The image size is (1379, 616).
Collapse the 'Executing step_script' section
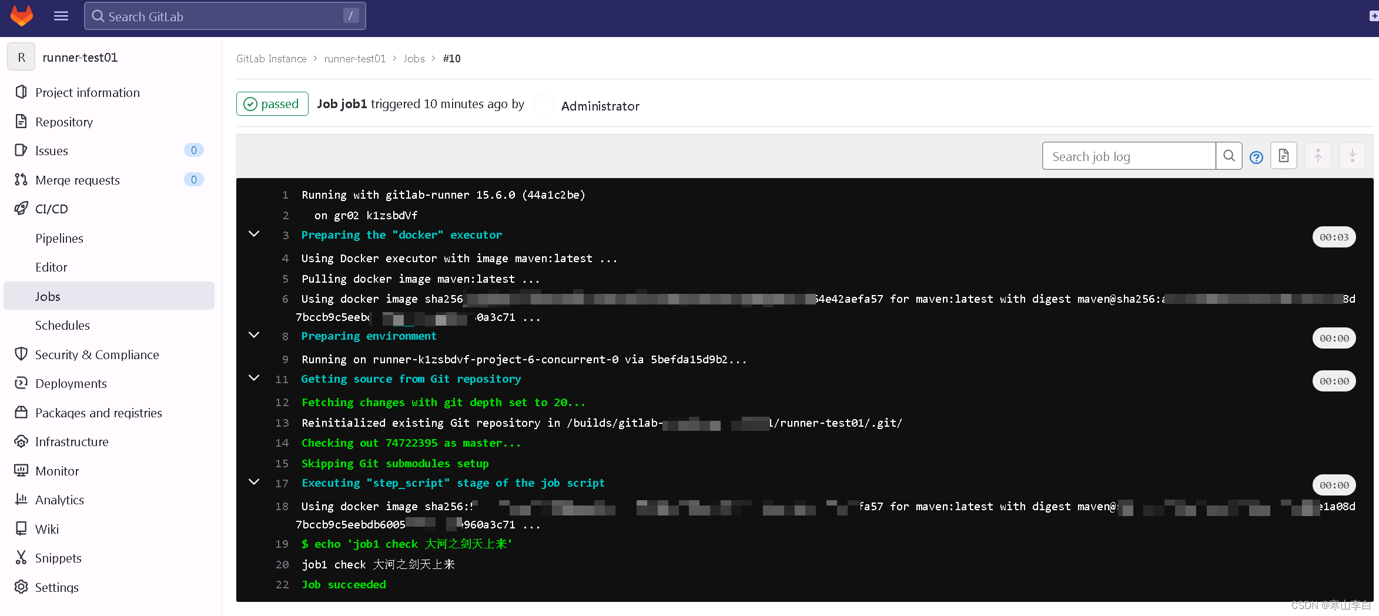pos(254,482)
